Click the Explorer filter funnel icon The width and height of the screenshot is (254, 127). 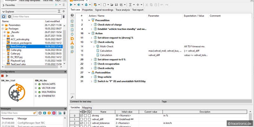pyautogui.click(x=3, y=17)
